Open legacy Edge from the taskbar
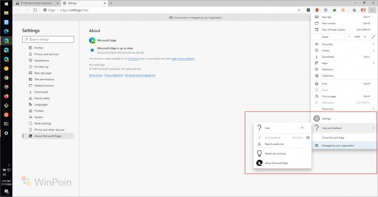378x197 pixels. [6, 22]
